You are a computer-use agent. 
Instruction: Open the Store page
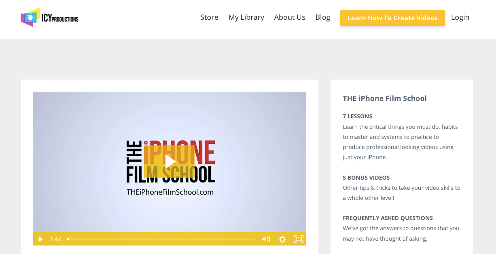(209, 17)
